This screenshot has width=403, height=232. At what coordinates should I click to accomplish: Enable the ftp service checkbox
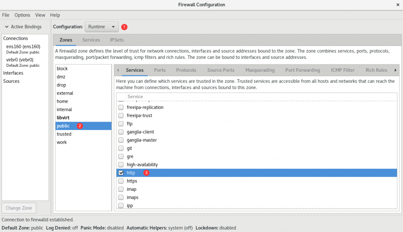point(121,124)
